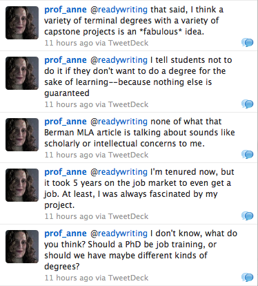Open prof_anne username in the 'tell students' tweet

66,60
